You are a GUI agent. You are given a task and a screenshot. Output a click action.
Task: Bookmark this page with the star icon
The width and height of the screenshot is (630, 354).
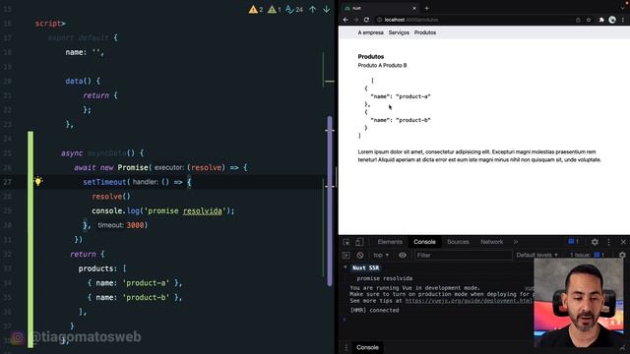(x=589, y=20)
